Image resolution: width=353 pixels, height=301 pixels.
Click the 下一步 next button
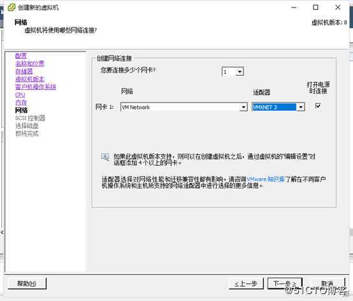point(285,283)
